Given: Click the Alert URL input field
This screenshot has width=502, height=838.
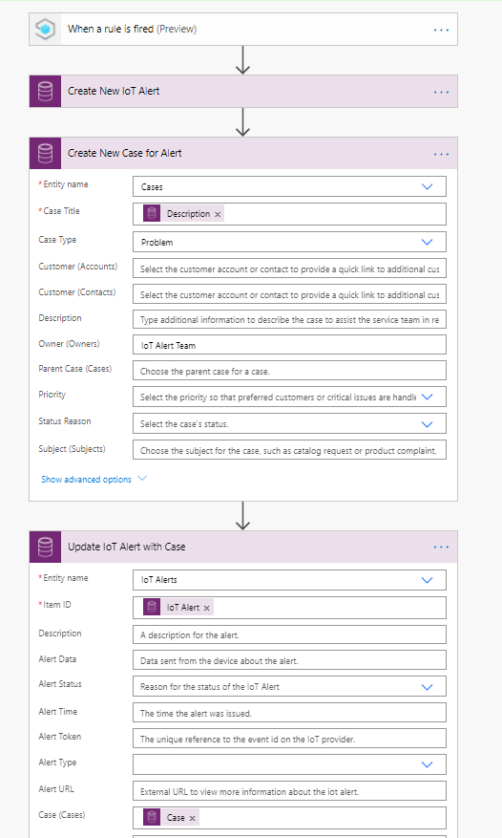Looking at the screenshot, I should [289, 791].
